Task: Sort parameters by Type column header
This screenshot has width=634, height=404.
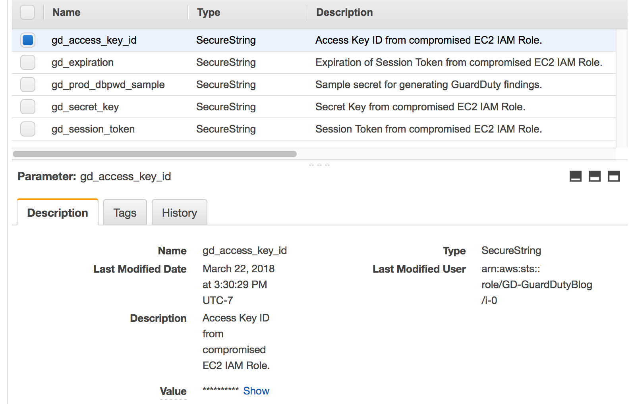Action: click(x=209, y=12)
